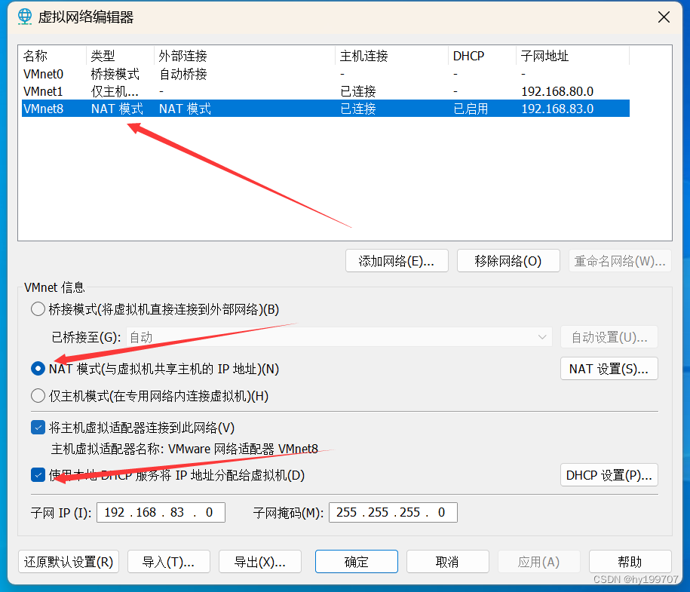Confirm with the 确定 button
The image size is (690, 592).
click(357, 562)
